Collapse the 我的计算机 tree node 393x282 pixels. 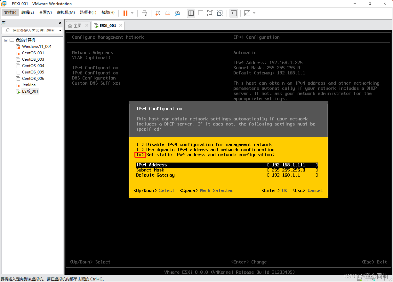coord(5,40)
